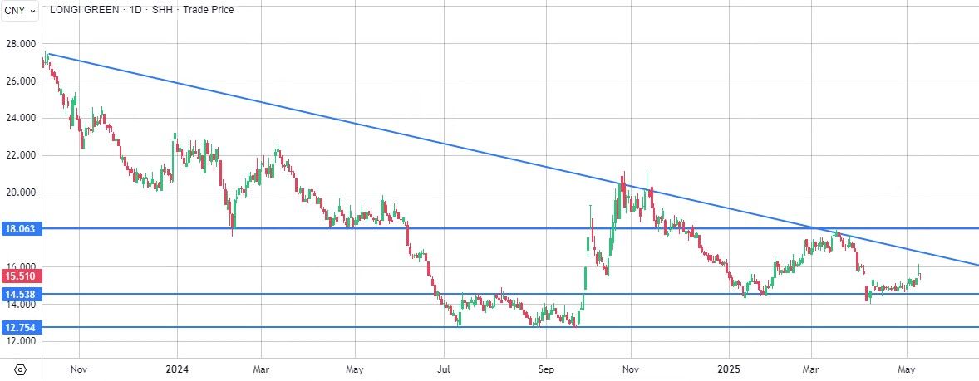Open the chart settings hexagon icon
This screenshot has width=979, height=381.
(21, 368)
